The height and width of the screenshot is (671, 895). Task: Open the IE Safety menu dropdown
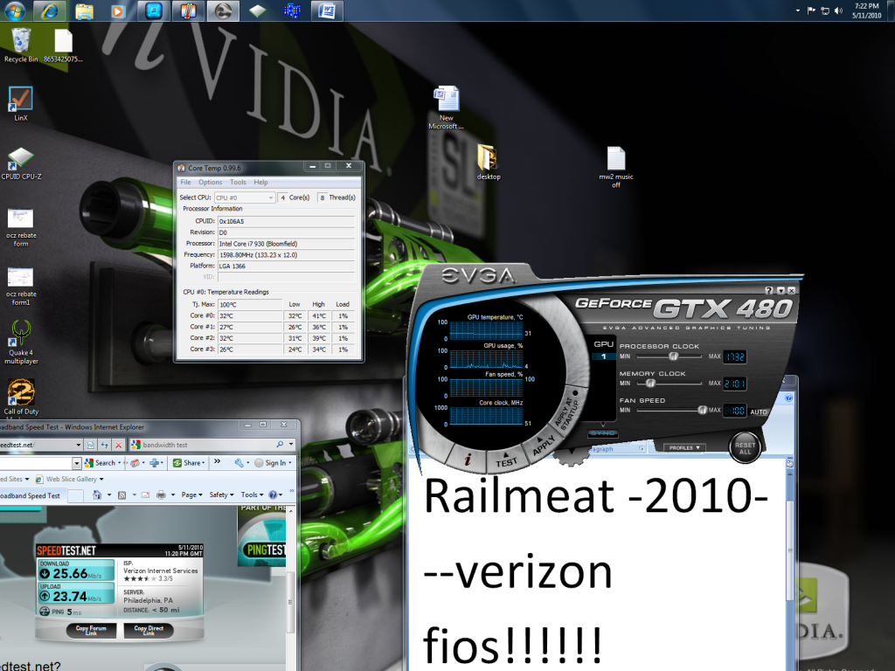click(x=221, y=495)
